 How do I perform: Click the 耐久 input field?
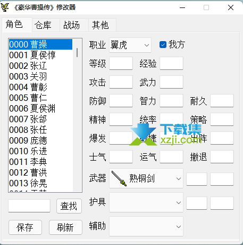[x=222, y=101]
